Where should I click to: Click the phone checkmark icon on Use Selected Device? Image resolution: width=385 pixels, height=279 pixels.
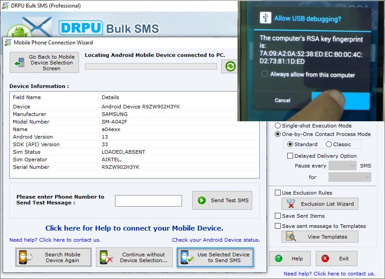tap(187, 257)
